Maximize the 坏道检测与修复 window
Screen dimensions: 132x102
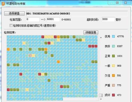117,3
